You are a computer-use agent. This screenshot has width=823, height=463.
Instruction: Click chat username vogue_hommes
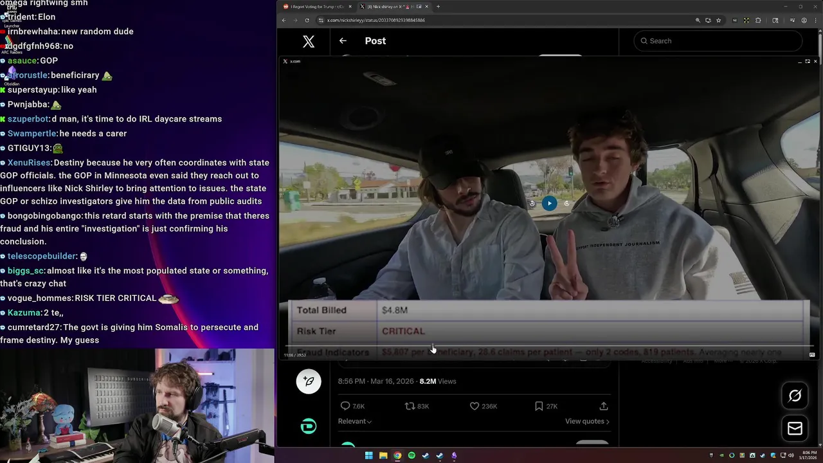click(x=40, y=298)
